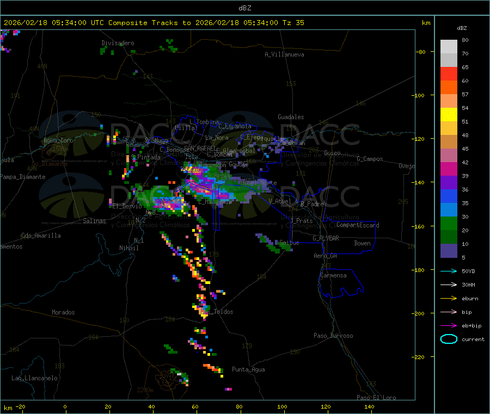This screenshot has width=490, height=414.
Task: Click the Salinas map label
Action: coord(94,221)
